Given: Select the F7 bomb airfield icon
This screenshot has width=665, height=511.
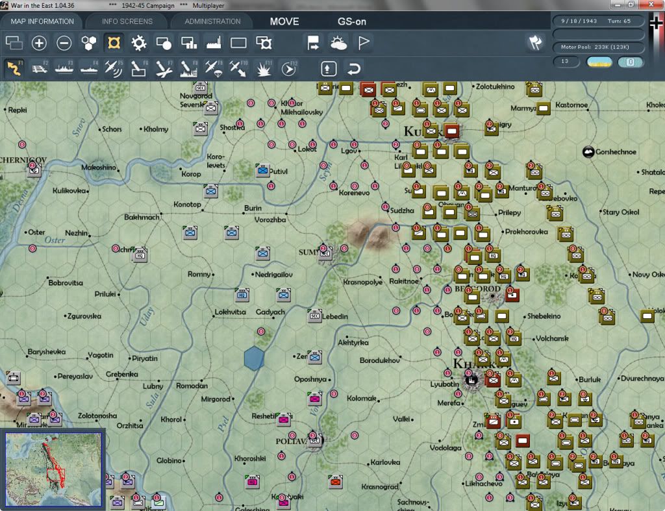Looking at the screenshot, I should coord(164,68).
